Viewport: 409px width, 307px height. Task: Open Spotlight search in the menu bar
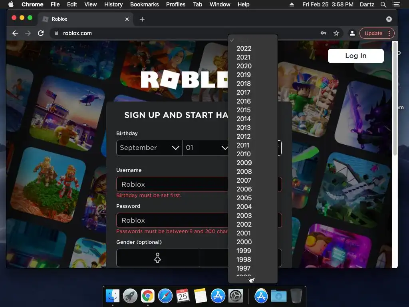383,4
